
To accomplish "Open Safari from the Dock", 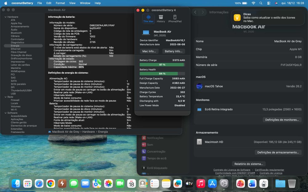I will point(39,184).
